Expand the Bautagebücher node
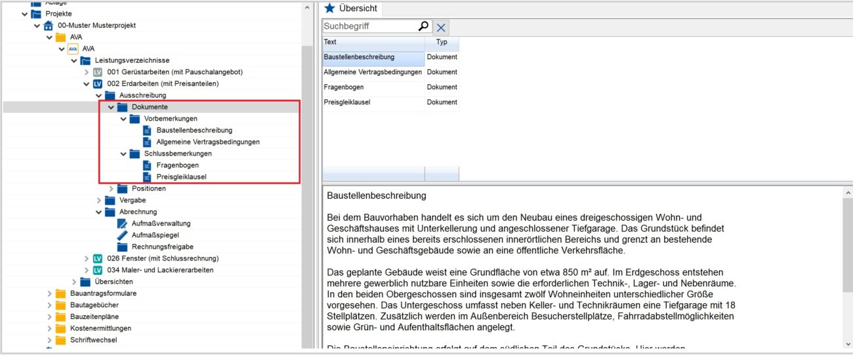 click(49, 305)
